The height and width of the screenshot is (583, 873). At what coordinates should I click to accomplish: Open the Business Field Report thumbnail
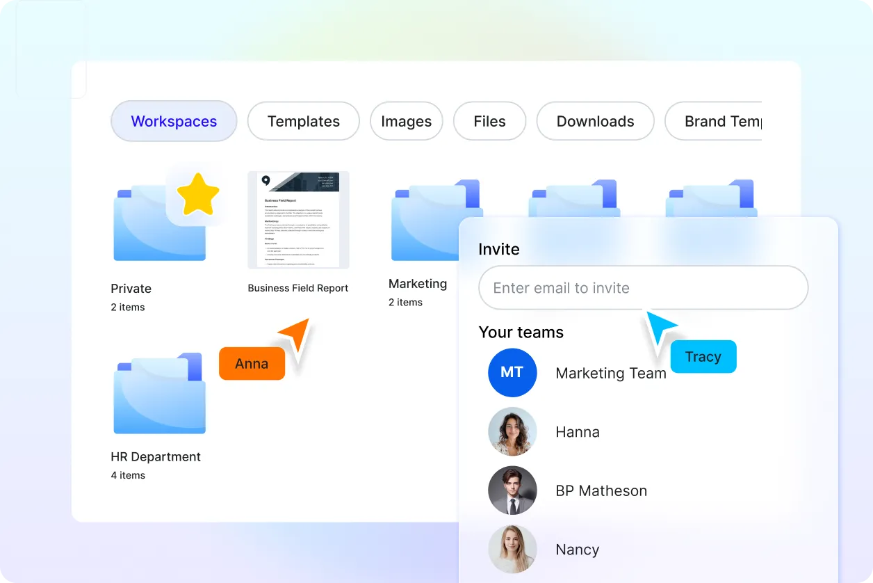[x=297, y=220]
